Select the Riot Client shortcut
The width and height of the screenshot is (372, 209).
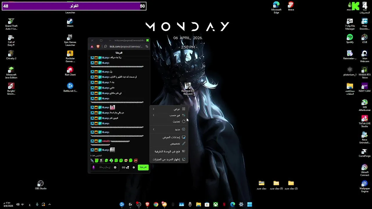point(70,71)
